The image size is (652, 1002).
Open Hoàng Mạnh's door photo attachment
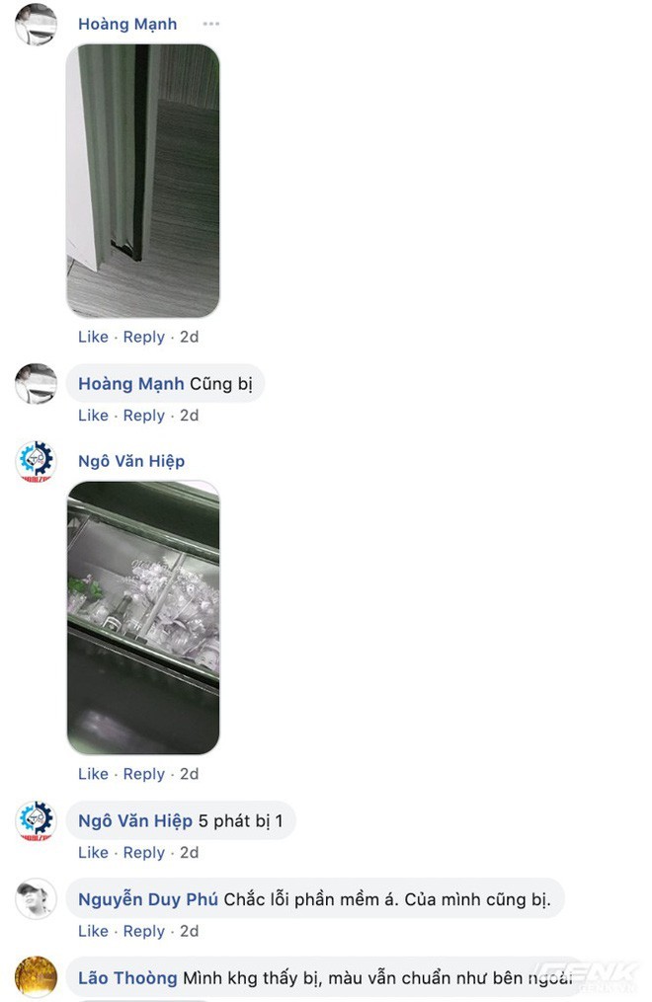pos(143,181)
